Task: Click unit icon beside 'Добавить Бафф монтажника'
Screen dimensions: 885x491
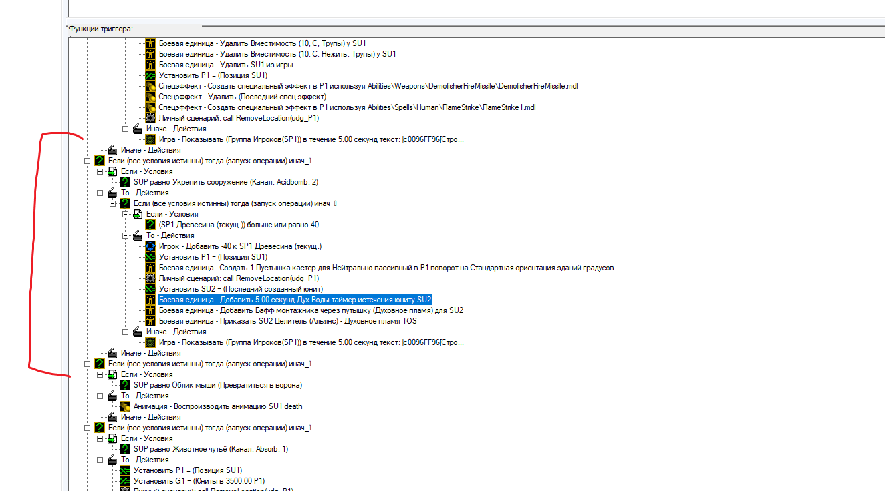Action: click(x=150, y=310)
